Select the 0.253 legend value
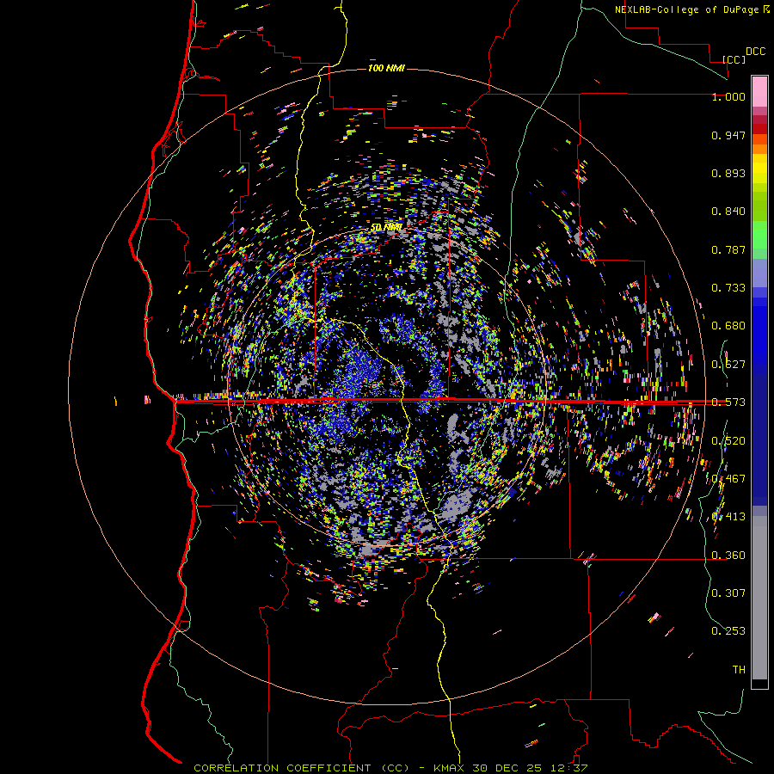Viewport: 774px width, 774px height. pos(728,631)
